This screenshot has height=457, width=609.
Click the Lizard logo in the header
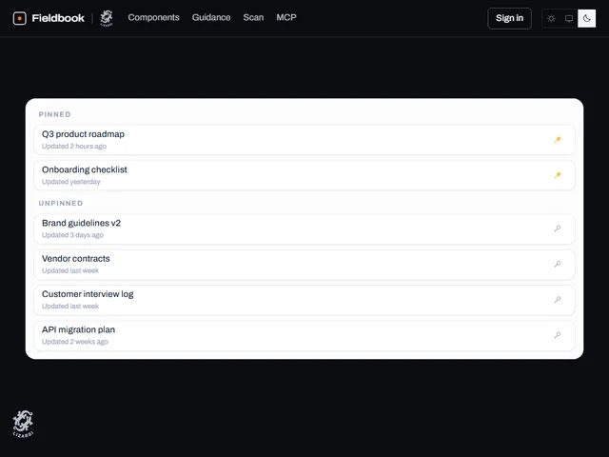[x=107, y=18]
